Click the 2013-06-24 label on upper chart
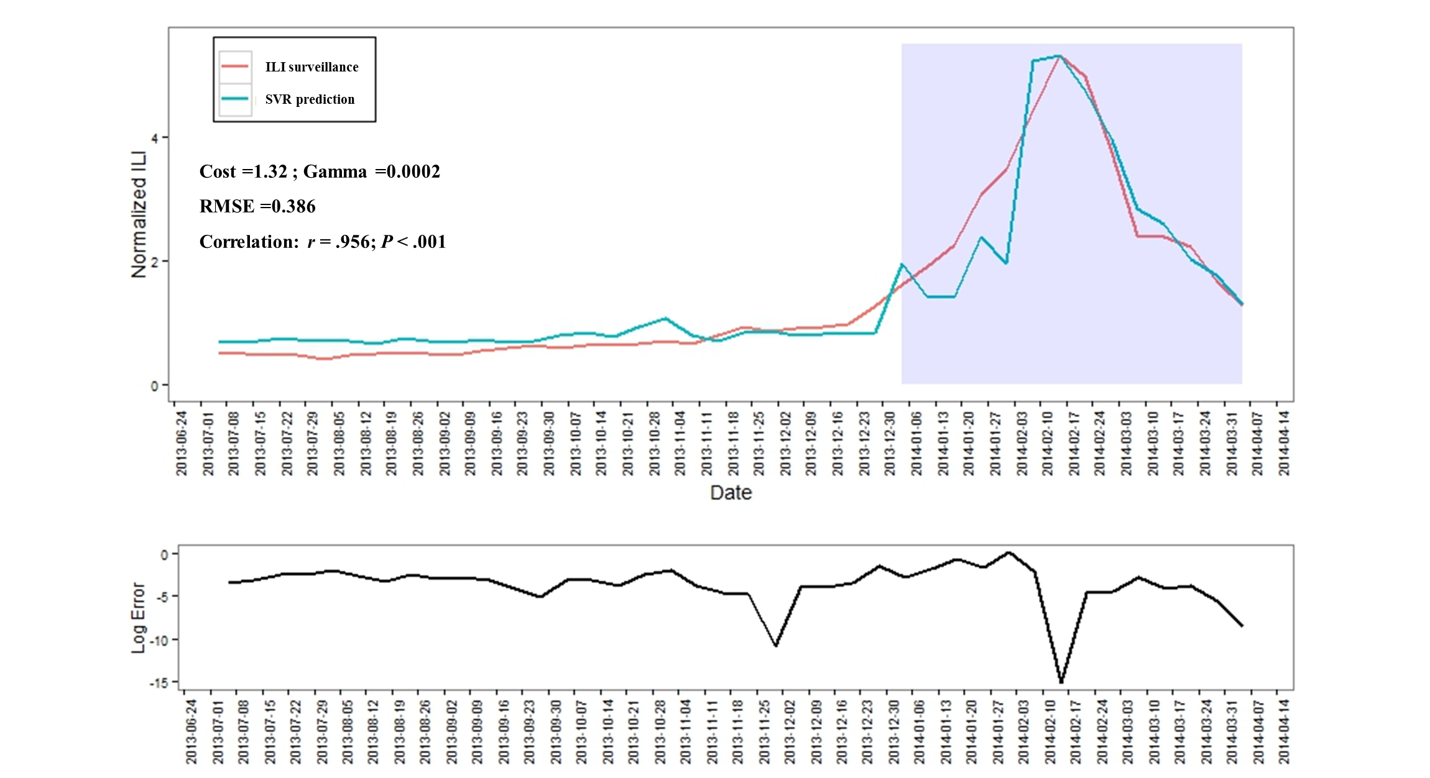 point(181,443)
